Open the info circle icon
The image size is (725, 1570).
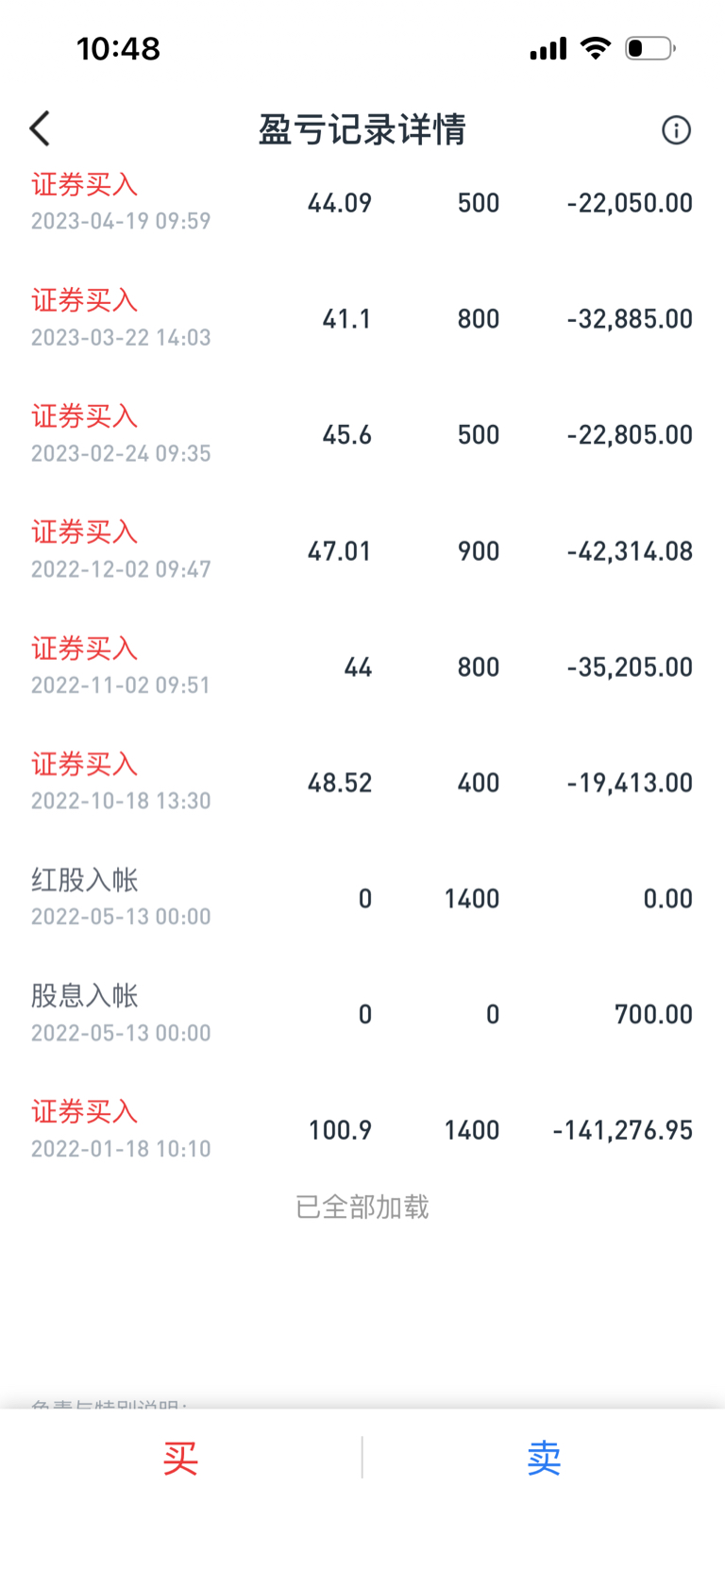click(676, 129)
